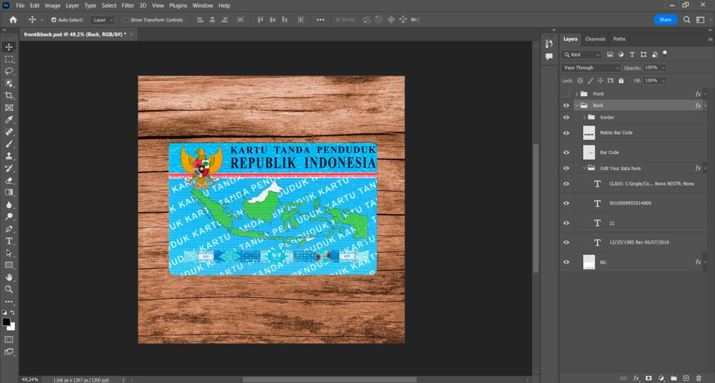The height and width of the screenshot is (383, 715).
Task: Click the Share button
Action: (665, 20)
